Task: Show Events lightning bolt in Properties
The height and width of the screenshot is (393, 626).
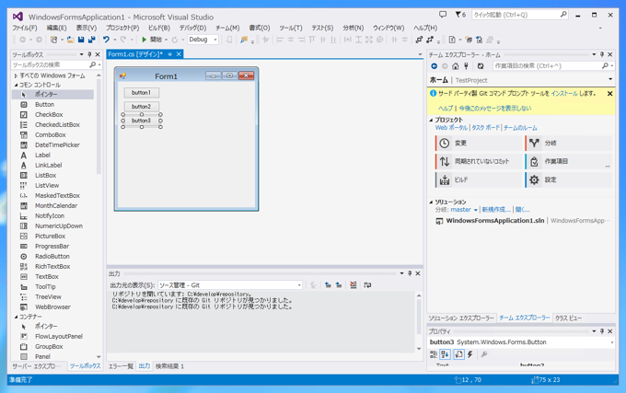Action: (x=470, y=354)
